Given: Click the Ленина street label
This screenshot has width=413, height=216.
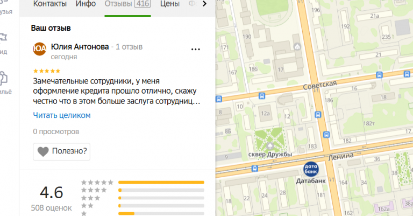Looking at the screenshot, I should click(341, 156).
